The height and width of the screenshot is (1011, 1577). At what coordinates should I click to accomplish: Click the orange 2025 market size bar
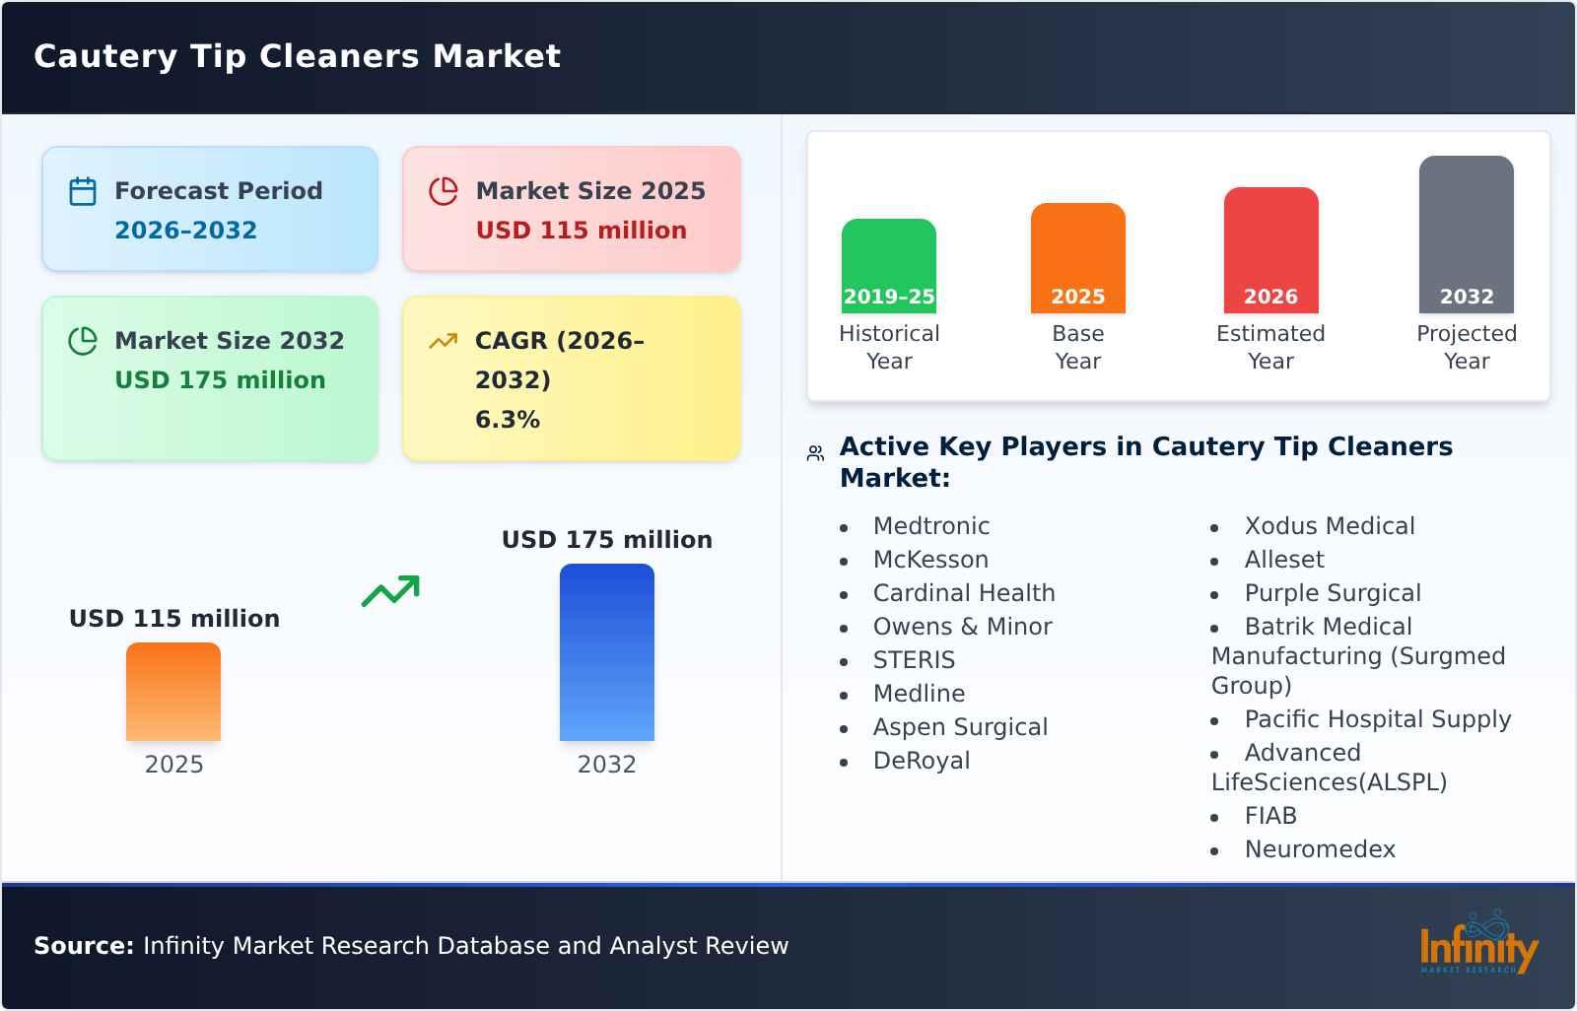[173, 692]
